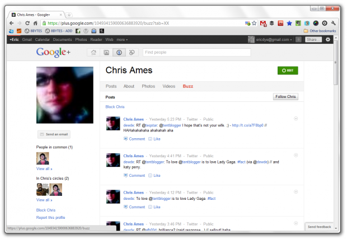Open the Google+ Photos icon

(106, 53)
